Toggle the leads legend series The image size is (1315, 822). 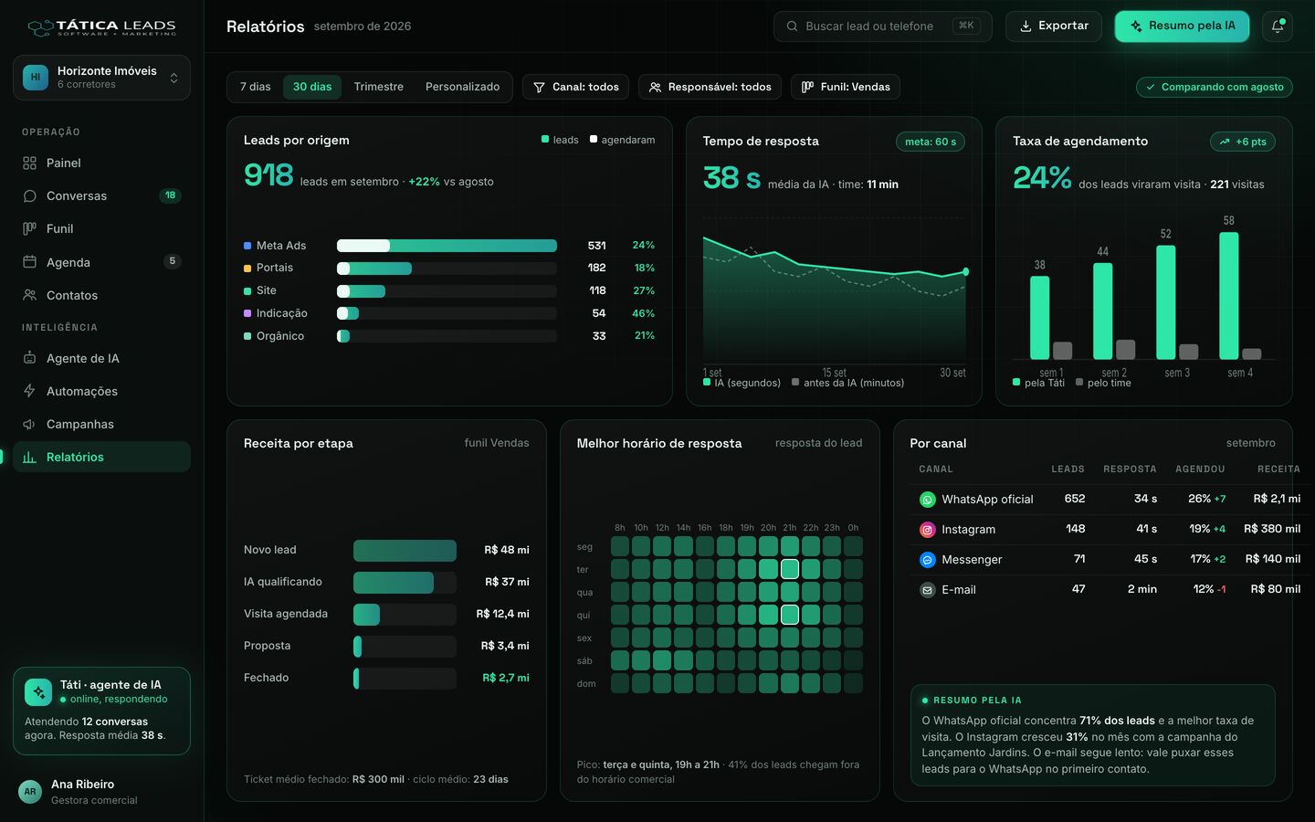click(560, 140)
